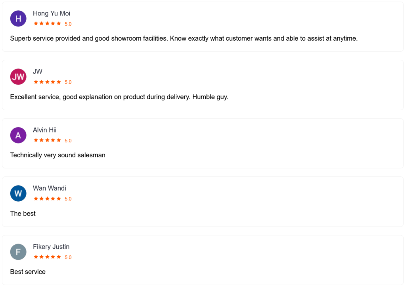Click Wan Wandi's star rating row
Viewport: 406px width, 287px height.
coord(48,199)
